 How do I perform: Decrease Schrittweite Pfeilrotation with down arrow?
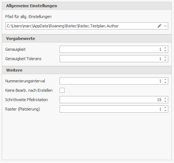(165, 101)
